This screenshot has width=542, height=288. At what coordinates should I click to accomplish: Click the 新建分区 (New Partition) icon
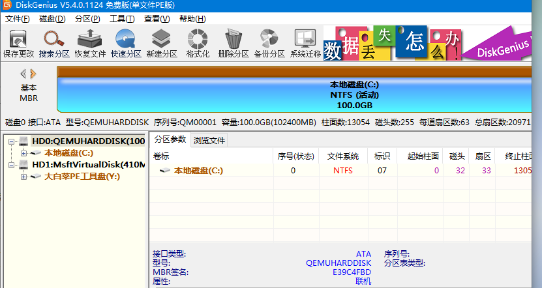[x=161, y=44]
